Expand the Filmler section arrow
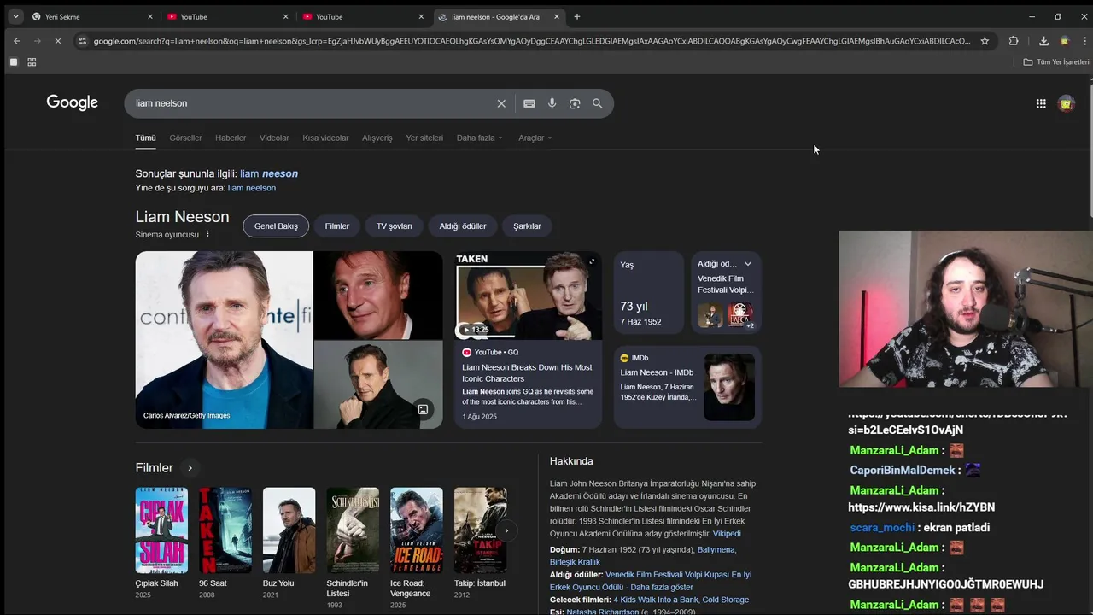The image size is (1093, 615). pyautogui.click(x=190, y=468)
